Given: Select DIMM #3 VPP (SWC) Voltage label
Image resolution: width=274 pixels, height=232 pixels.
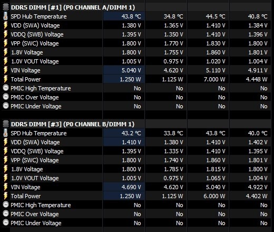Looking at the screenshot, I should pos(35,160).
